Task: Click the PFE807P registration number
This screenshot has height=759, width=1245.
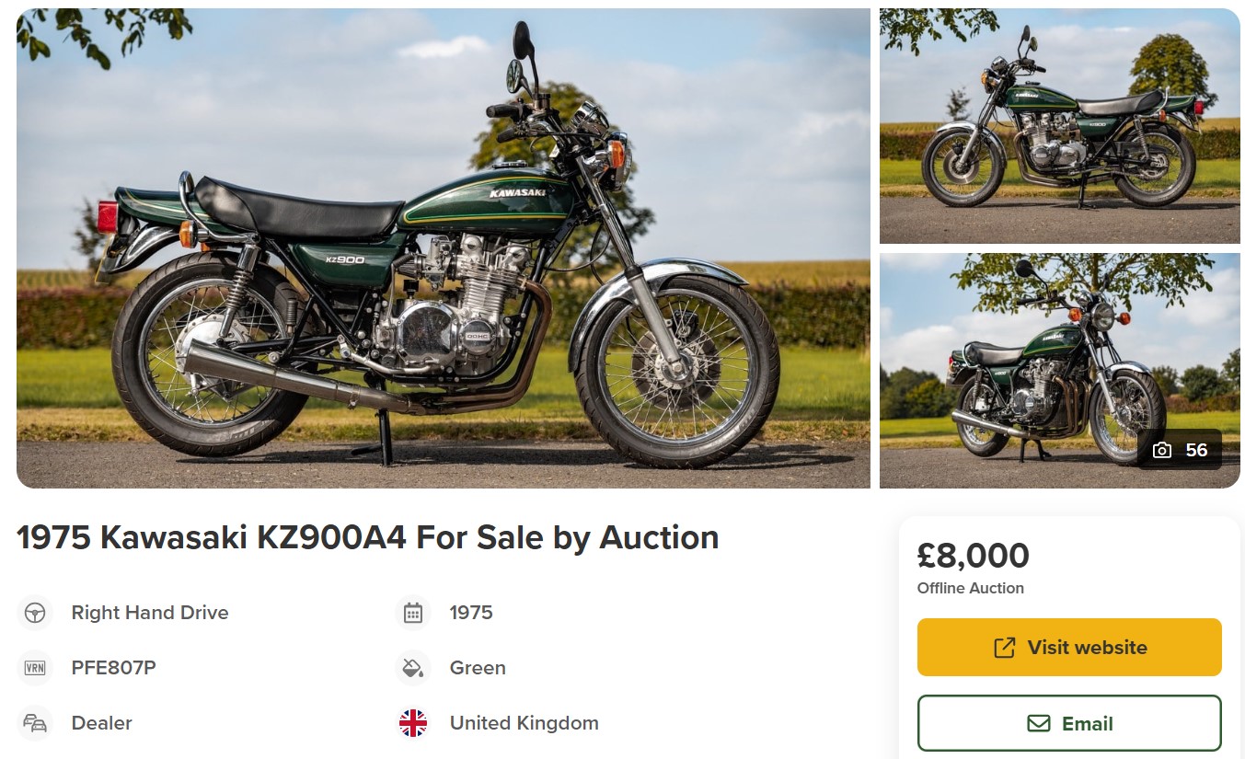Action: (113, 668)
